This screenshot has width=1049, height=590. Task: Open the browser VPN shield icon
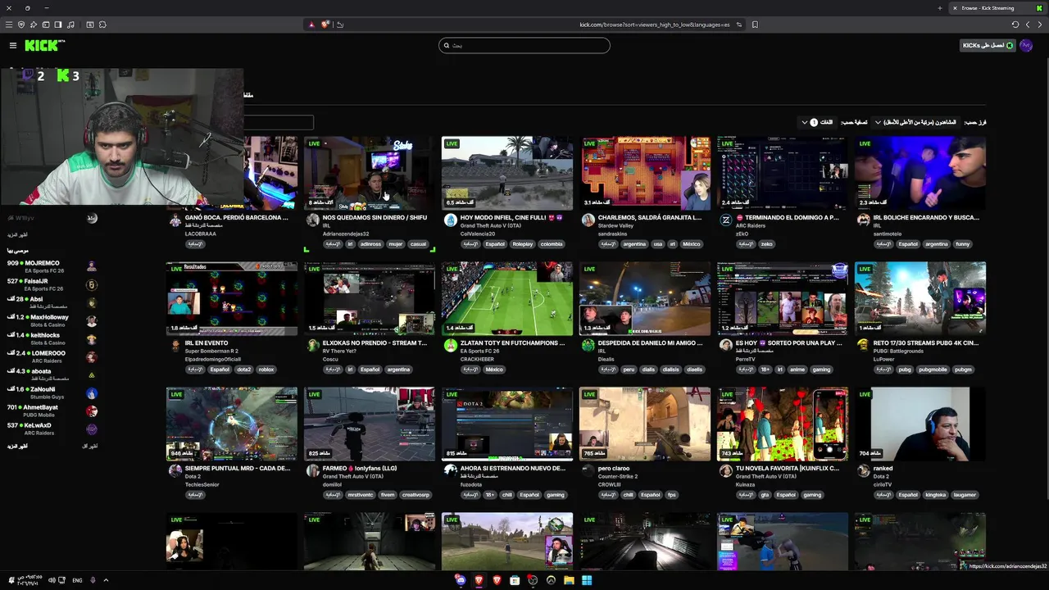click(21, 25)
